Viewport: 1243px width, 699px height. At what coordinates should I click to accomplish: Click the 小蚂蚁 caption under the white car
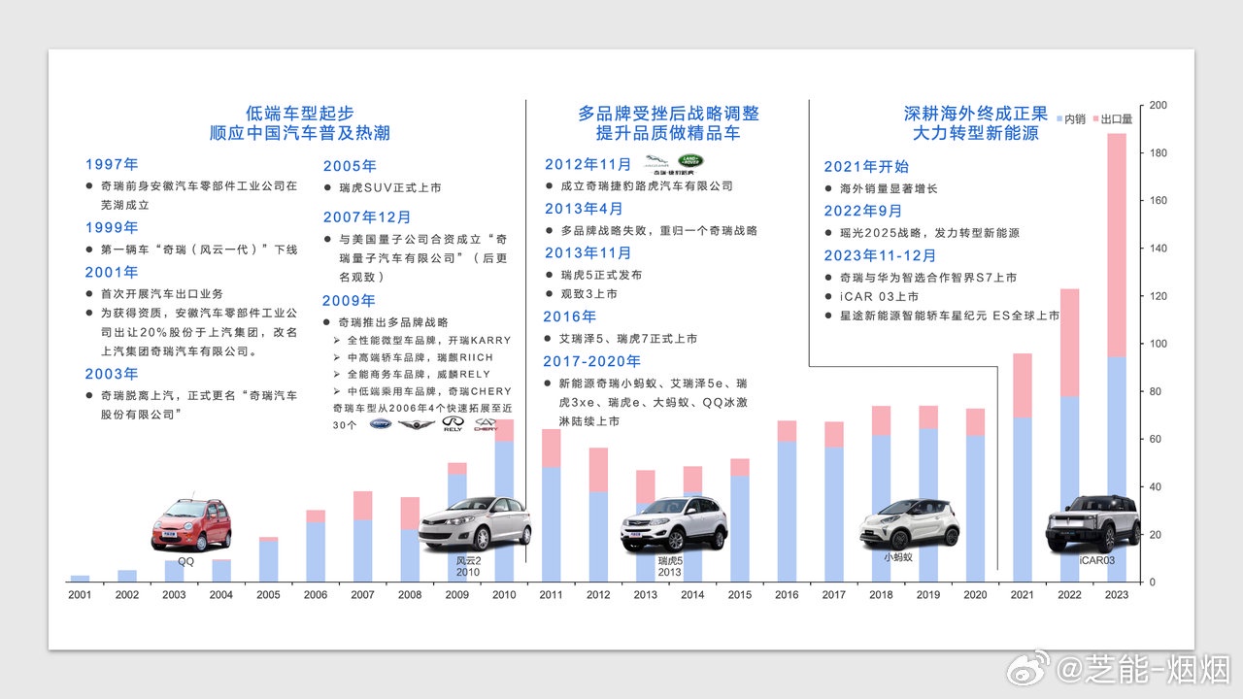[x=898, y=557]
